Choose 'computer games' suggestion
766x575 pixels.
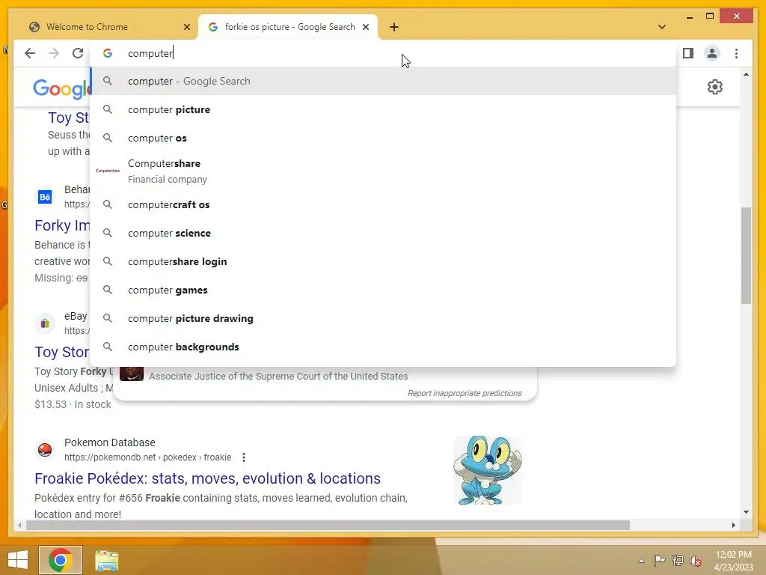[x=384, y=290]
